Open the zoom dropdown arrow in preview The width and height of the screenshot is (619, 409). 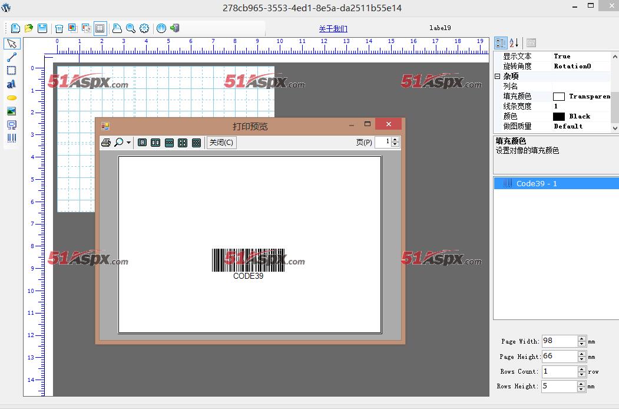(129, 143)
